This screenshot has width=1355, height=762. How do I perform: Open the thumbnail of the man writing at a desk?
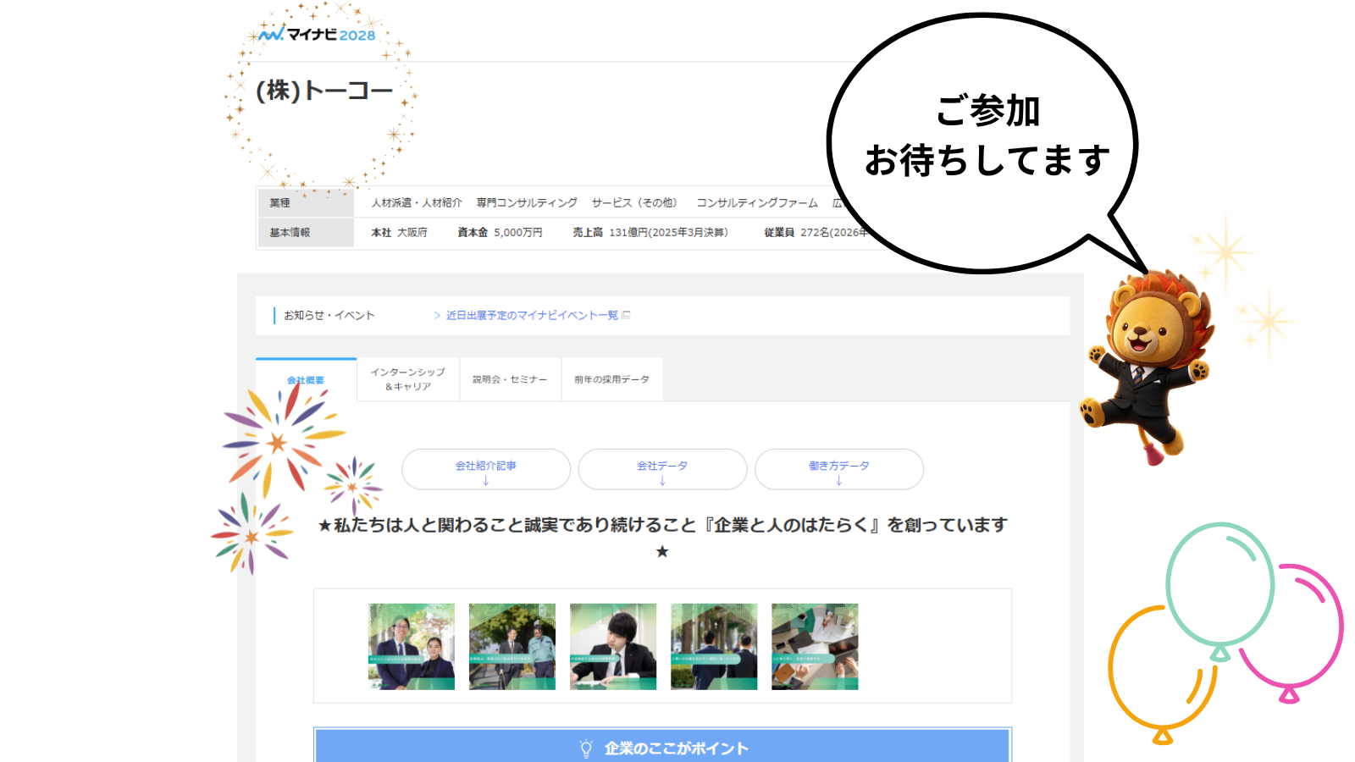[613, 646]
